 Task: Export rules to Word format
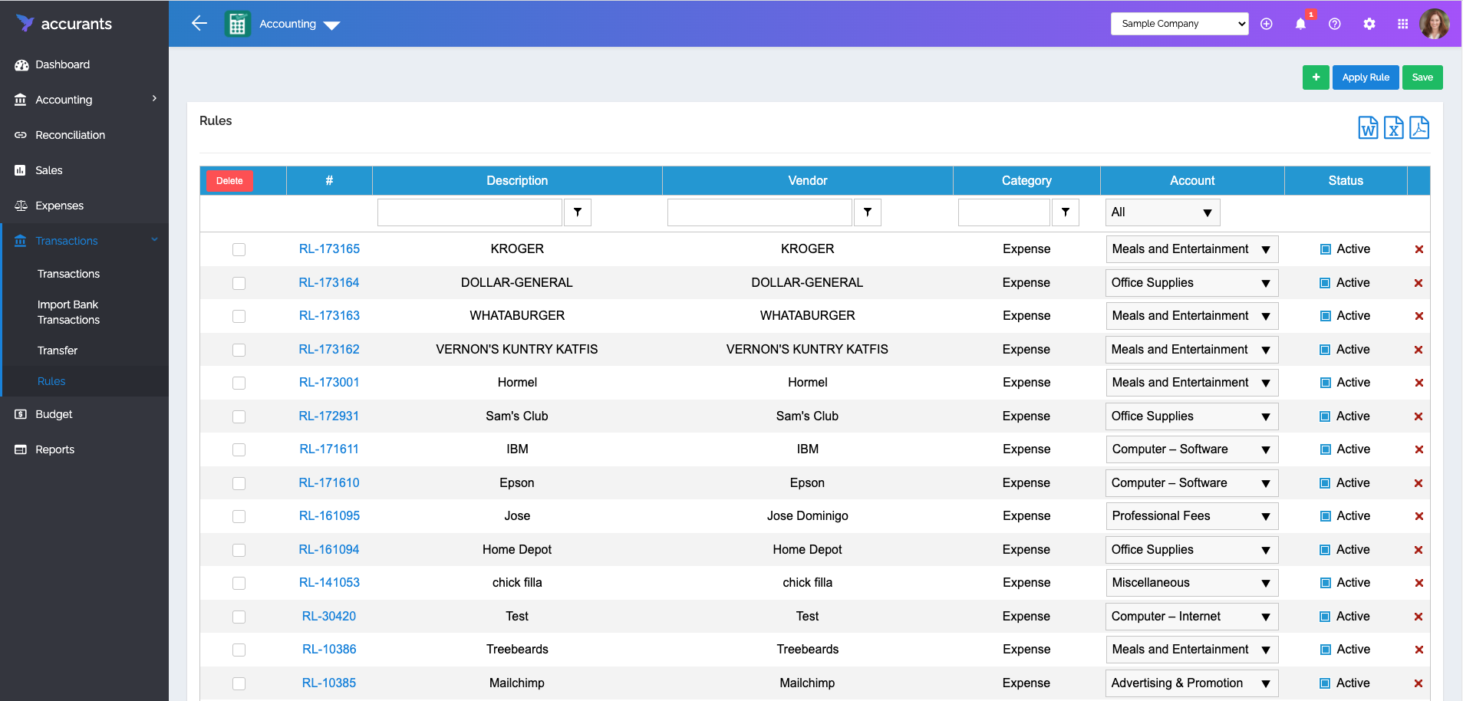click(x=1369, y=128)
